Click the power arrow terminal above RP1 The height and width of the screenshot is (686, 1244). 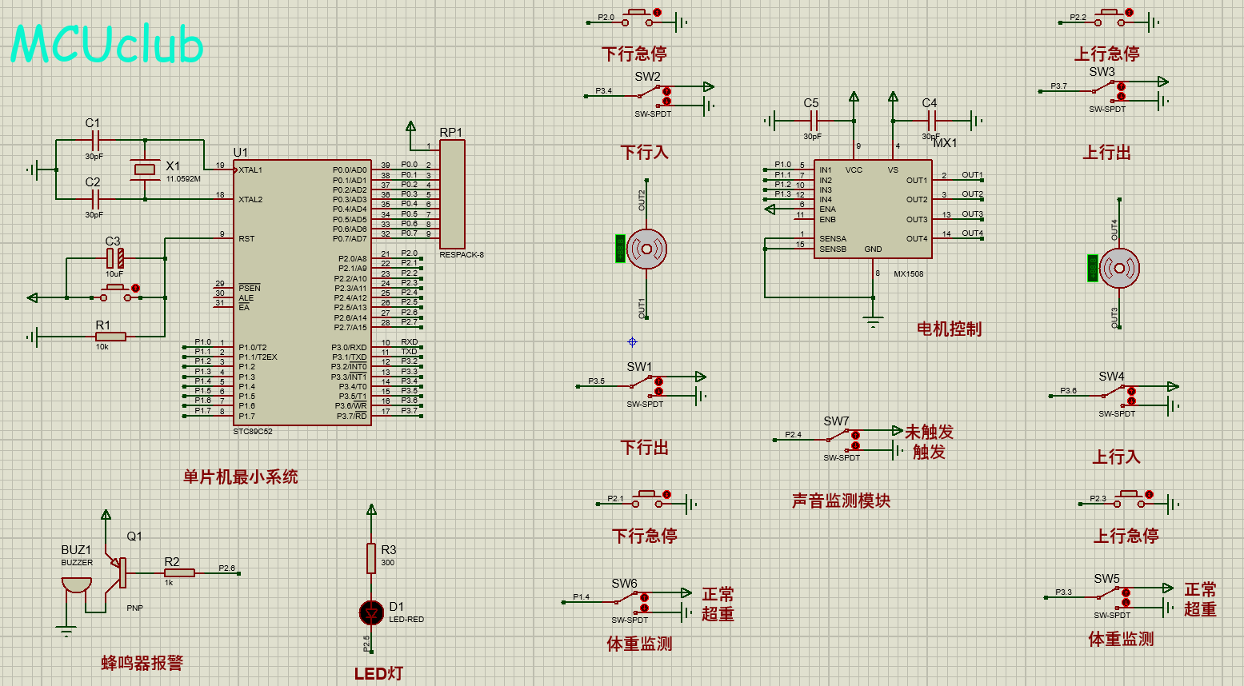click(x=410, y=126)
